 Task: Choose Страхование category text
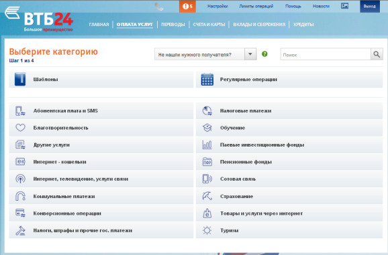point(236,196)
